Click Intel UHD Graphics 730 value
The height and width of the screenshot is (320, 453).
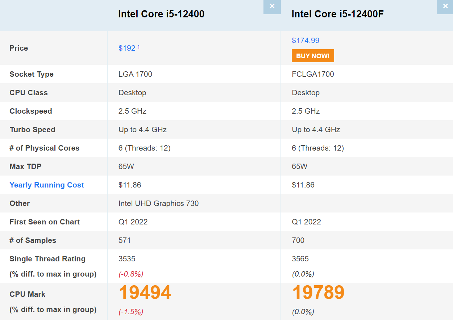158,203
